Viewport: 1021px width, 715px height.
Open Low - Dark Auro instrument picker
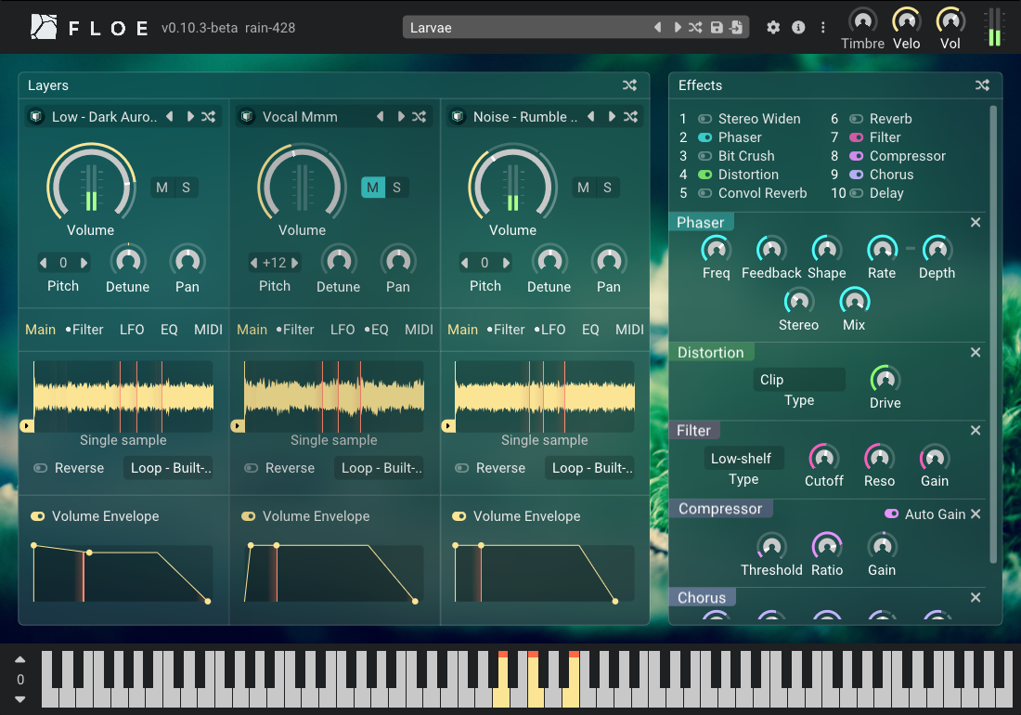pos(104,117)
